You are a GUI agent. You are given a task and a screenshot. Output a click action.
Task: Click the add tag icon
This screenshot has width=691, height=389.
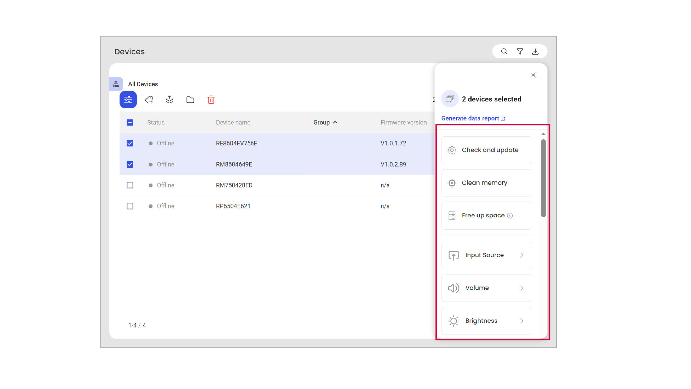click(x=149, y=100)
